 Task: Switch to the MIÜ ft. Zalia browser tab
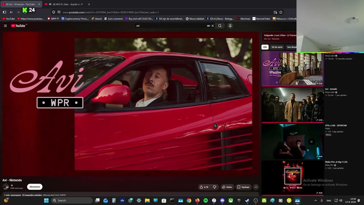(64, 4)
